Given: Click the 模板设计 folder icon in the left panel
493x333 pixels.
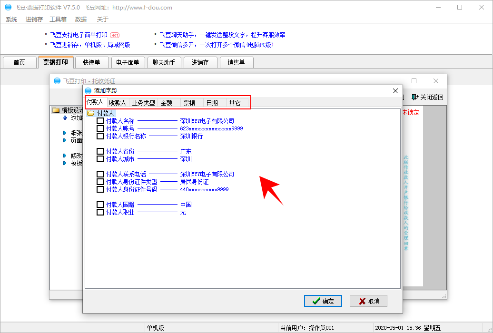Looking at the screenshot, I should coord(56,110).
